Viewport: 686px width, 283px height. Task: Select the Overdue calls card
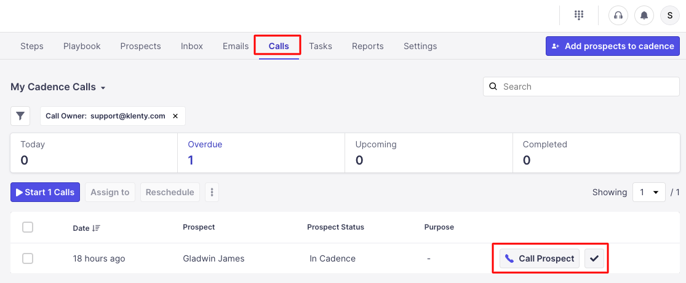261,152
